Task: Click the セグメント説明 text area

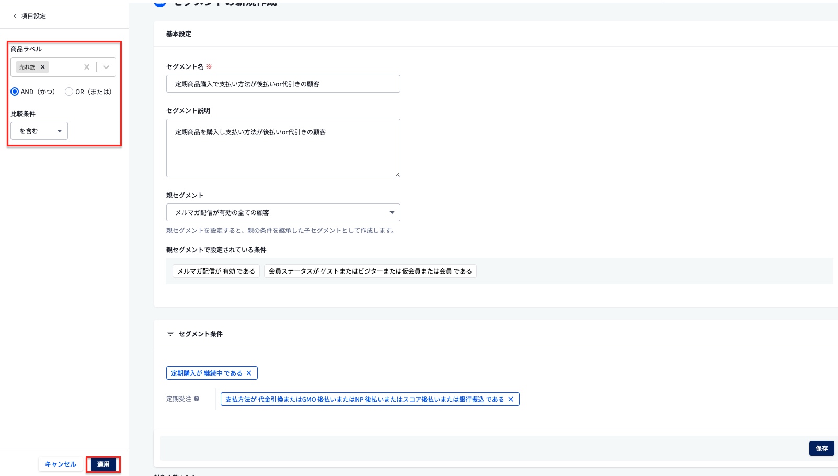Action: (x=283, y=148)
